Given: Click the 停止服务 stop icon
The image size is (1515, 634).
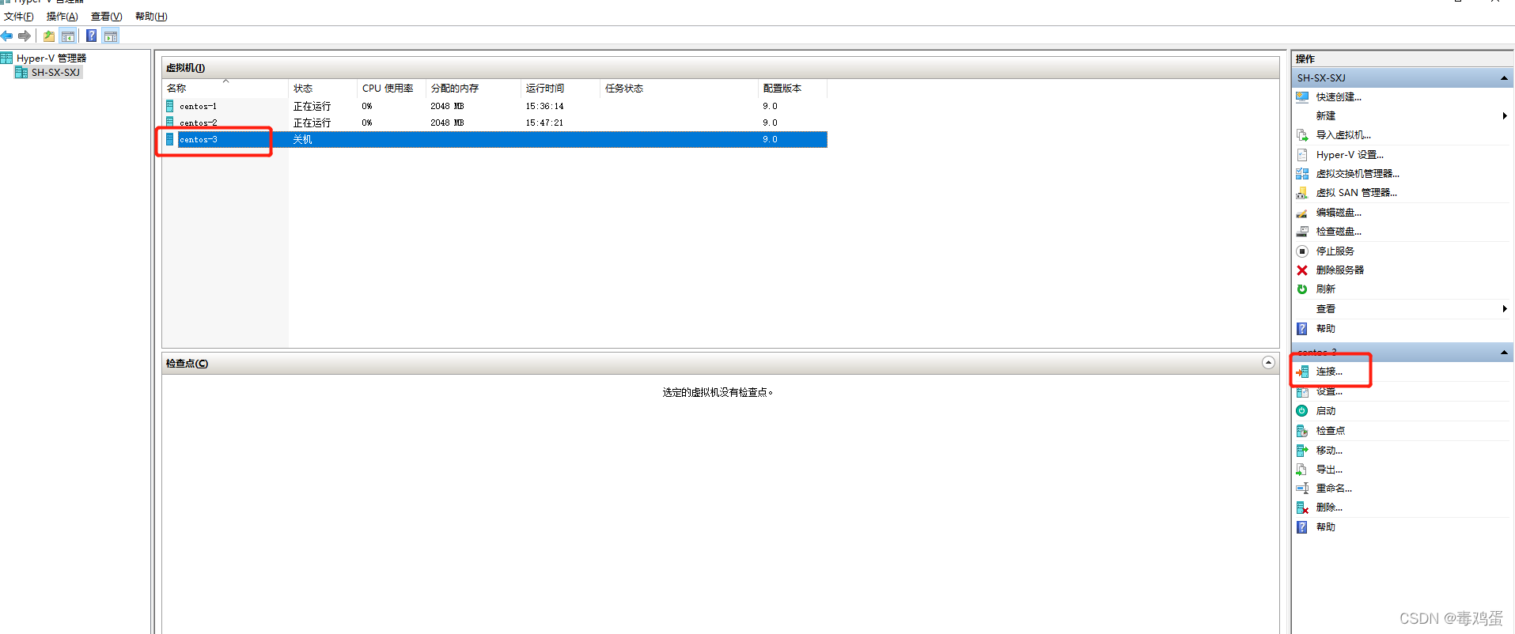Looking at the screenshot, I should pyautogui.click(x=1302, y=251).
